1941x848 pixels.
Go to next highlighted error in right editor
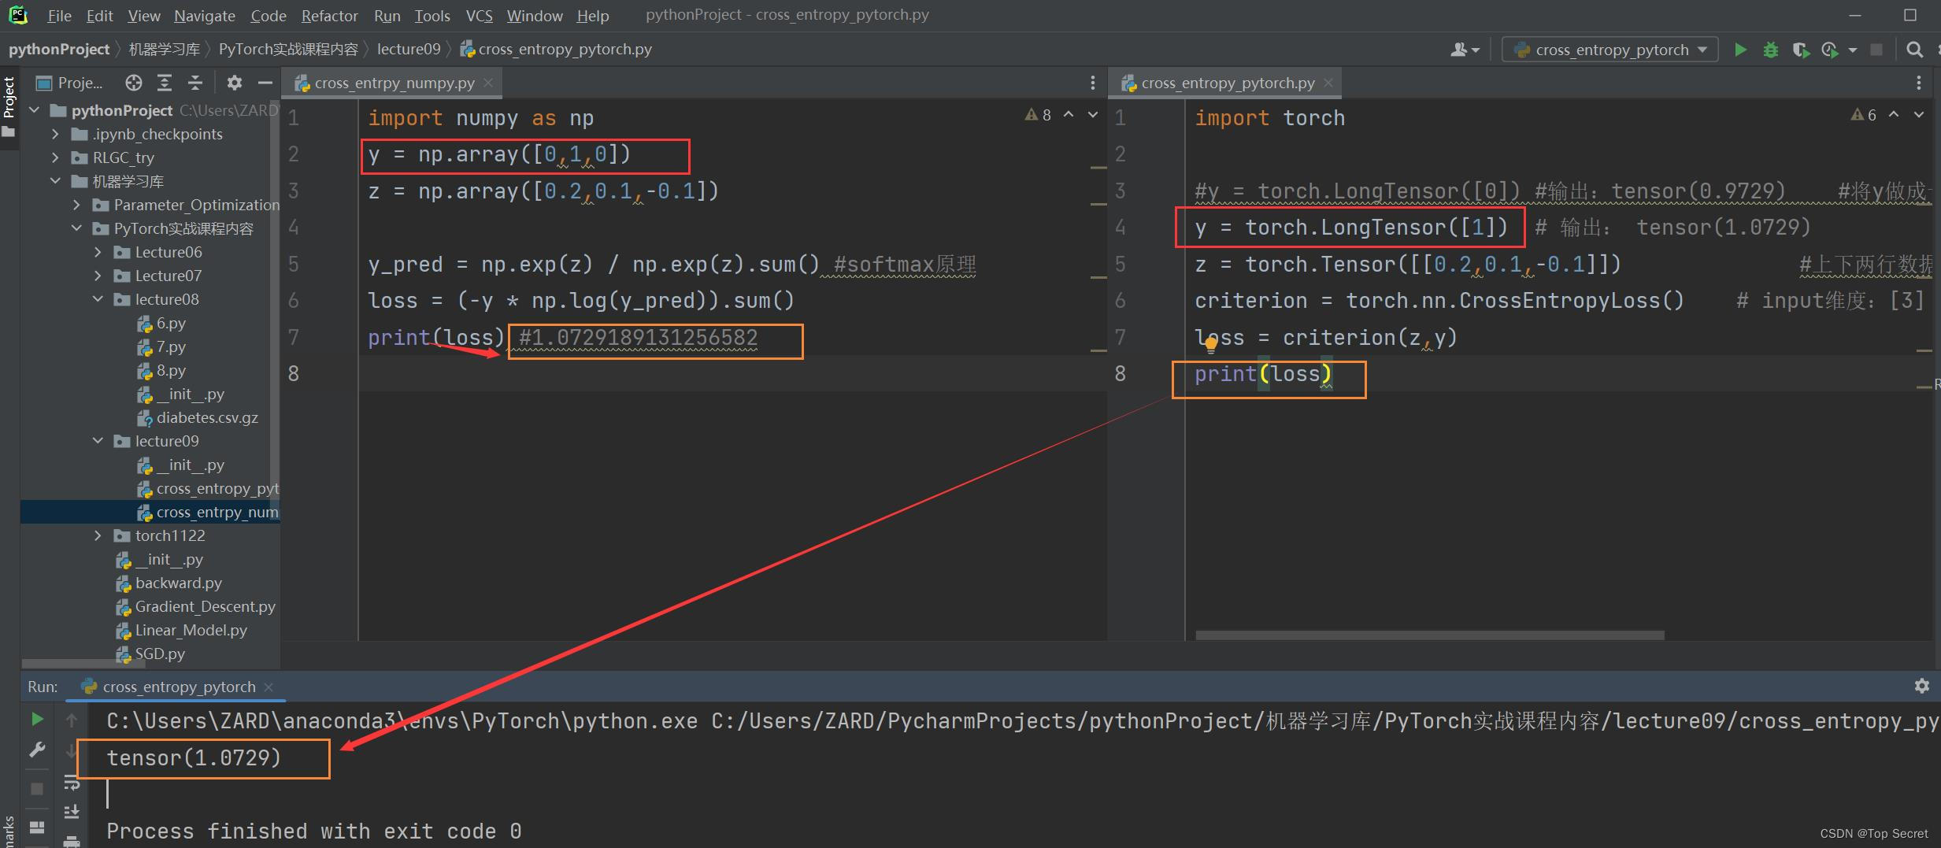click(1919, 115)
